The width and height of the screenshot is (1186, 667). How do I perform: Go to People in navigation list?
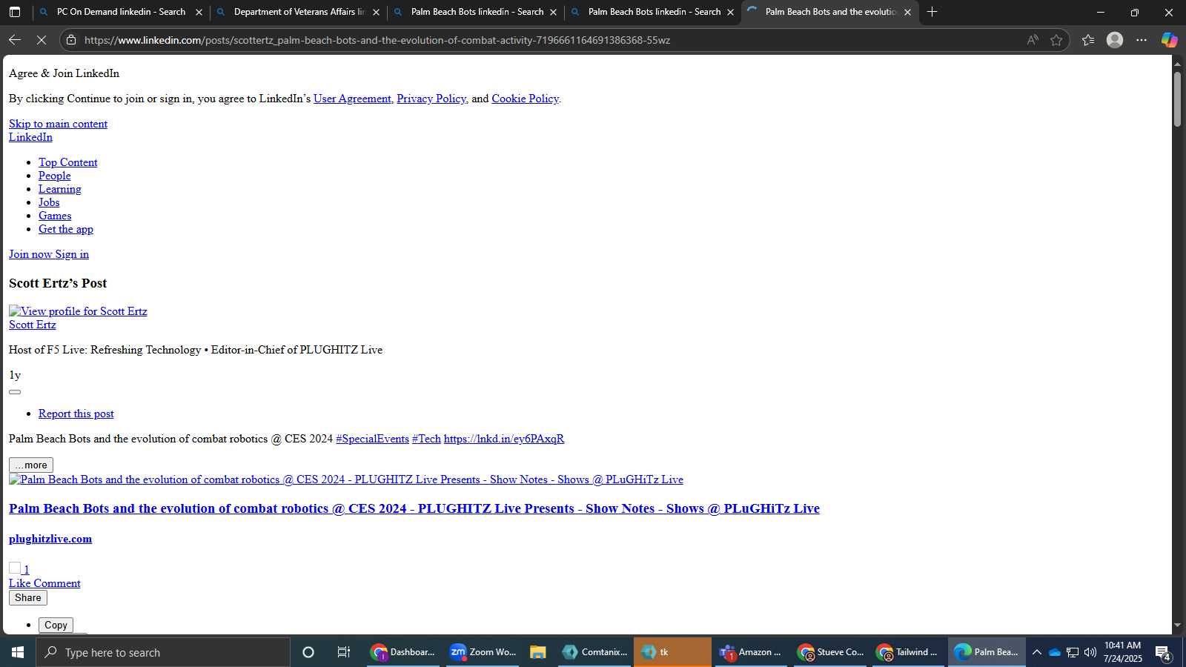click(55, 176)
